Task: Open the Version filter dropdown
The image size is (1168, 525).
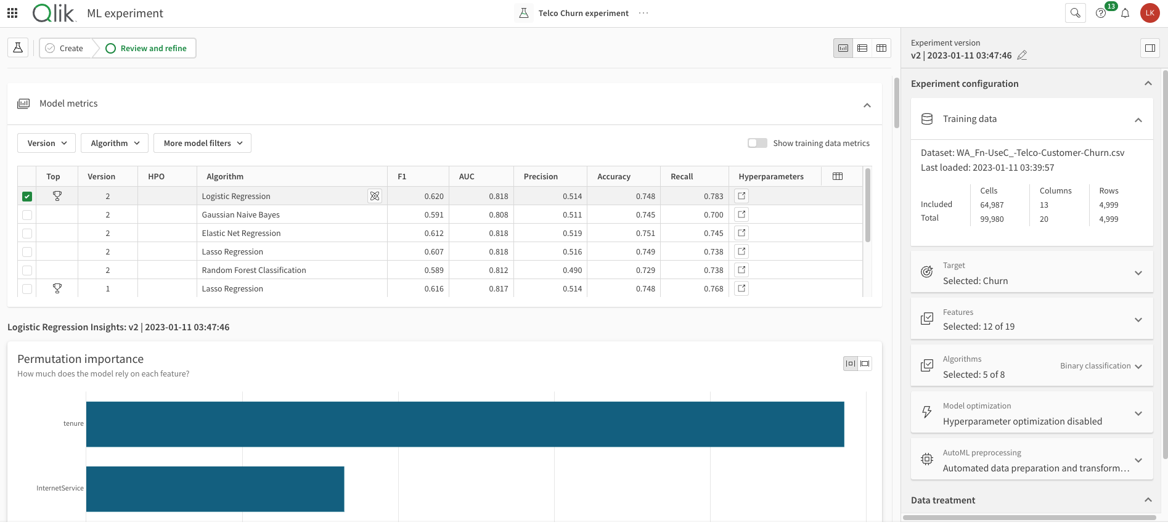Action: pyautogui.click(x=47, y=143)
